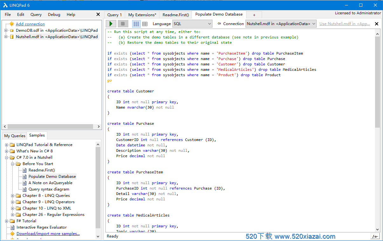Click the DemoDB.sdf database icon
This screenshot has width=383, height=241.
coord(12,30)
